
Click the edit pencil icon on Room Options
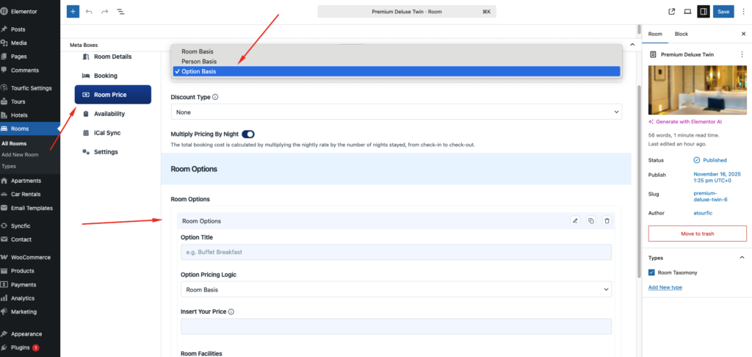pos(576,220)
